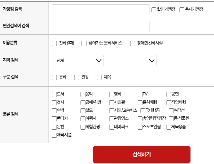Tick the 체험관광 checkbox
Viewport: 214px width, 164px height.
click(x=83, y=127)
